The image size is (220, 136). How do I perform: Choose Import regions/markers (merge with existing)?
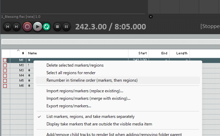(x=118, y=98)
